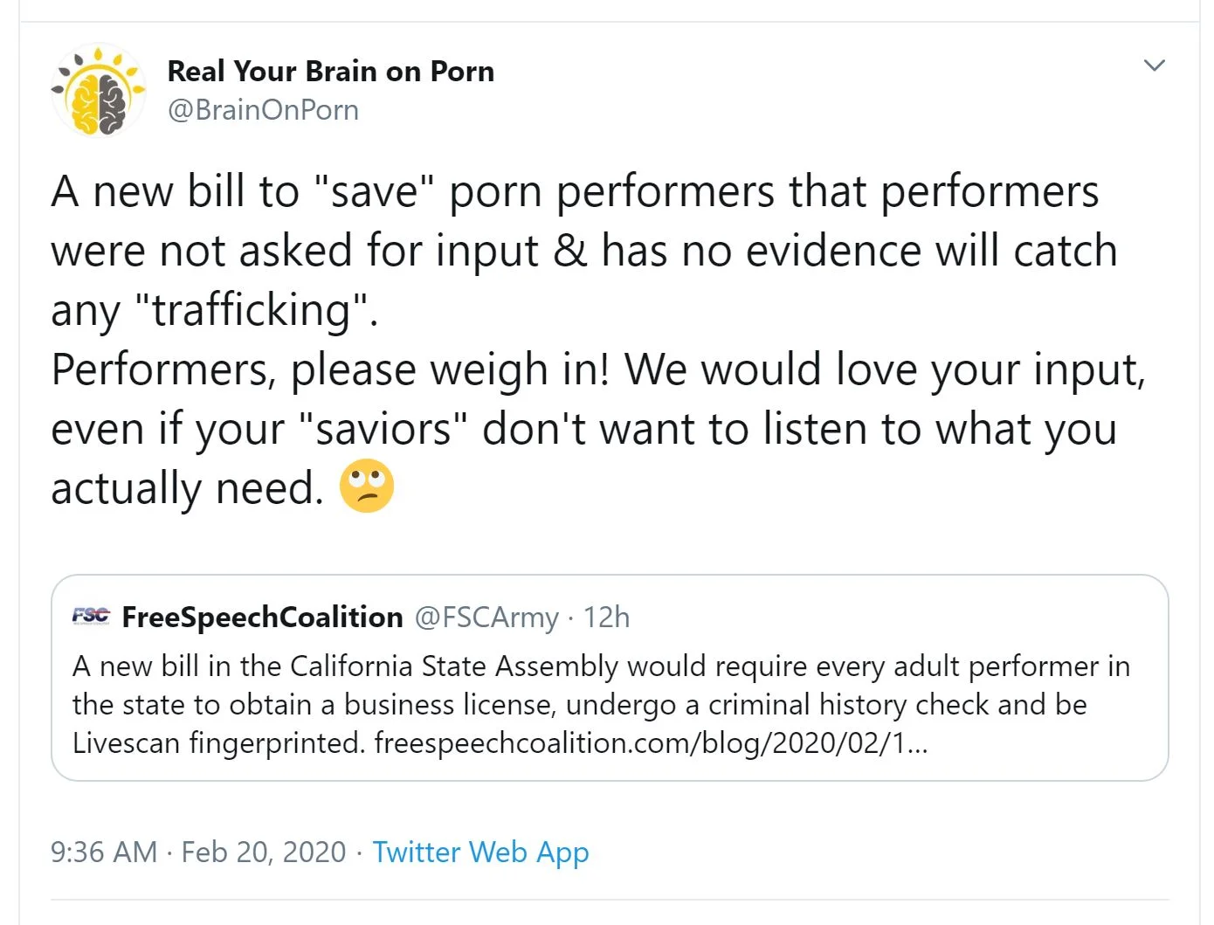
Task: Click the @BrainOnPorn handle
Action: (263, 110)
